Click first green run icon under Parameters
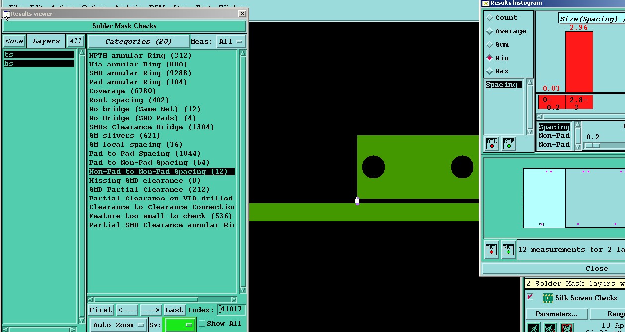 [x=533, y=328]
